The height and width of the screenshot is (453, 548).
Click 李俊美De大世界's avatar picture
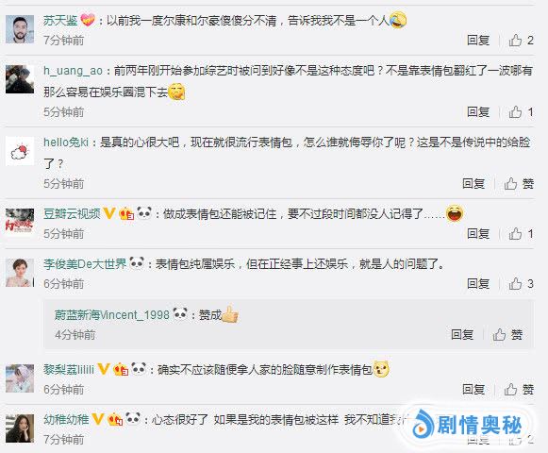tap(20, 273)
